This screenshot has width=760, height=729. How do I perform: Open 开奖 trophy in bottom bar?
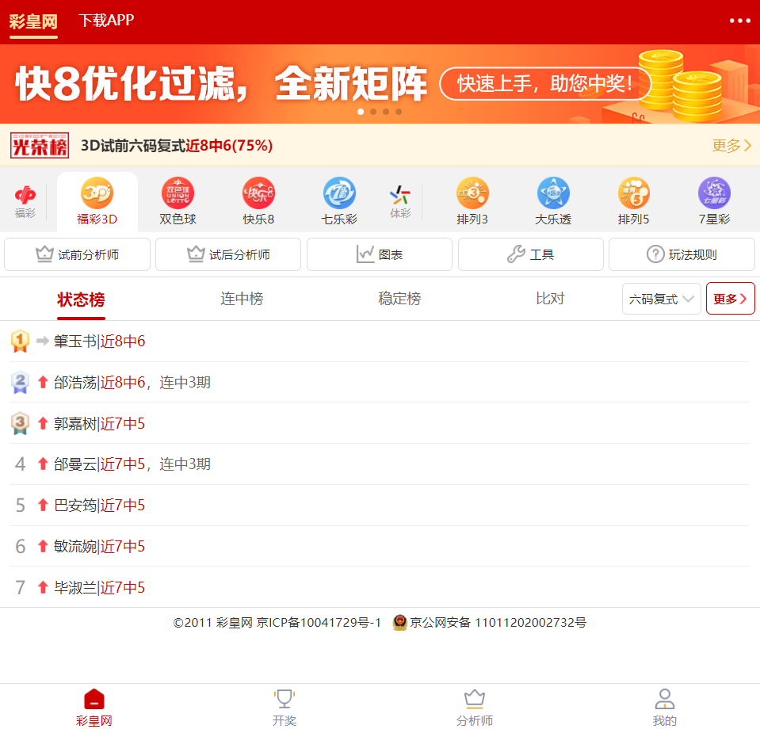[284, 707]
